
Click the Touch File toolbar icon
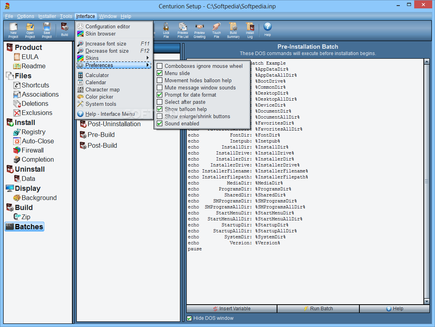(216, 30)
